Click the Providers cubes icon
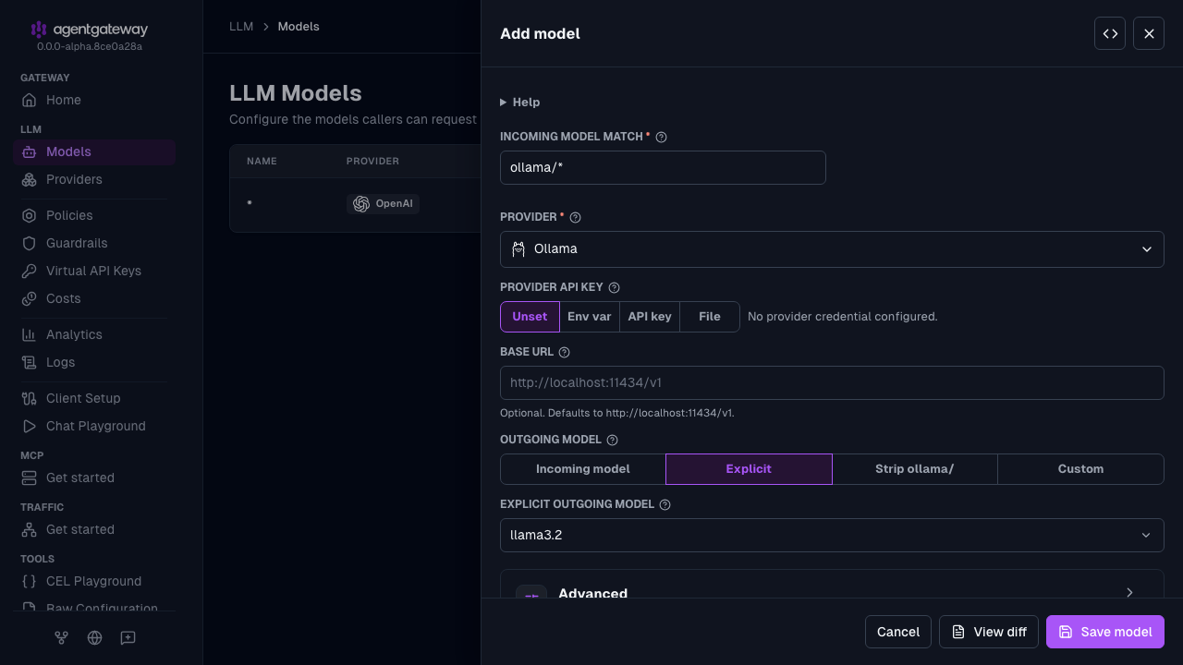1183x665 pixels. pos(30,179)
